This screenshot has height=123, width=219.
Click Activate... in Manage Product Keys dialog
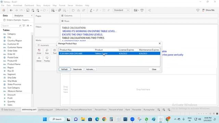90,69
